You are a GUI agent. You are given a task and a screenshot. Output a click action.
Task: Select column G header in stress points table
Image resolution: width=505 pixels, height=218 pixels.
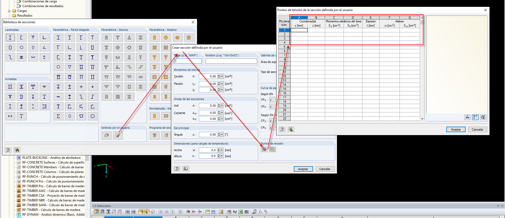pos(410,18)
